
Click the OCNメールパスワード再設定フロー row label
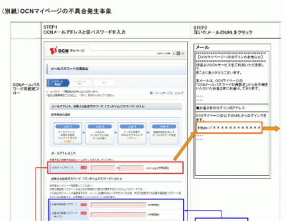[x=26, y=89]
